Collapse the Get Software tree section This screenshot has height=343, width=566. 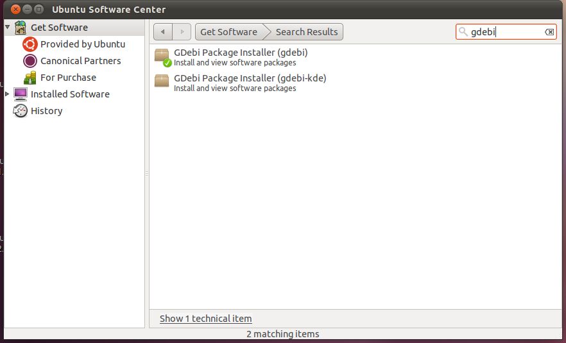pyautogui.click(x=7, y=27)
